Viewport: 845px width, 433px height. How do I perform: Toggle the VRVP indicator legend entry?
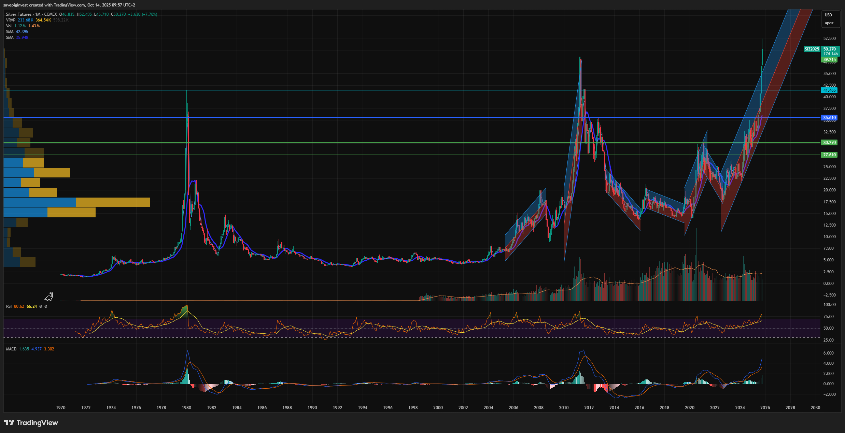[11, 20]
